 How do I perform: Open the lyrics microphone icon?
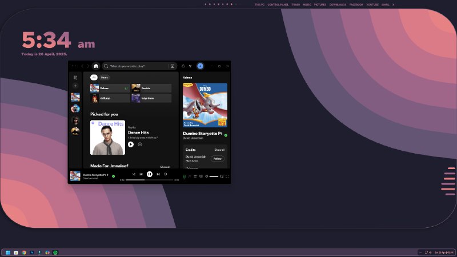click(190, 176)
